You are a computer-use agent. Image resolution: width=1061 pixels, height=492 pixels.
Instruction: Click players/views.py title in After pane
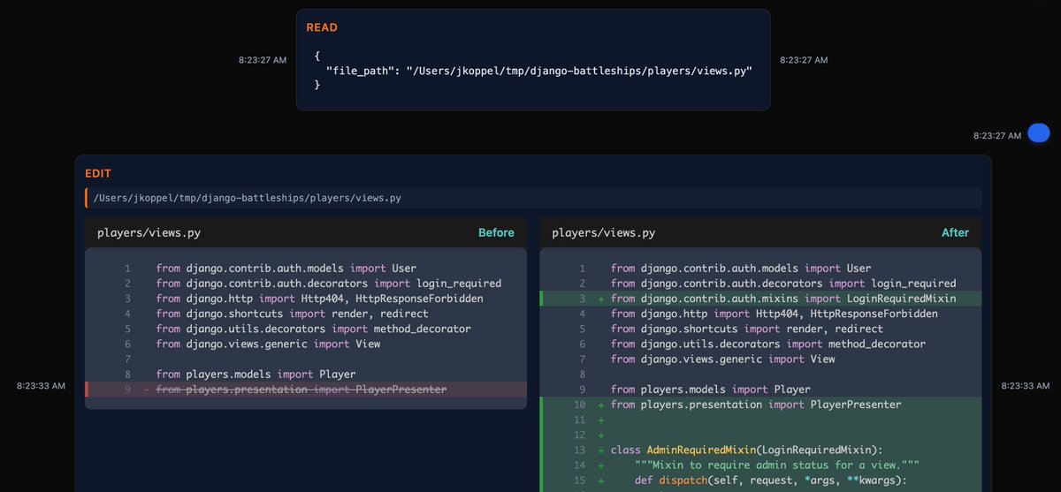[x=604, y=233]
